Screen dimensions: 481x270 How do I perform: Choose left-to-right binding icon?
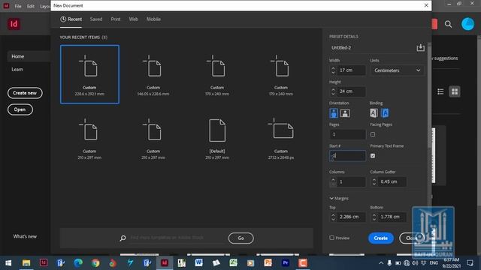coord(374,113)
